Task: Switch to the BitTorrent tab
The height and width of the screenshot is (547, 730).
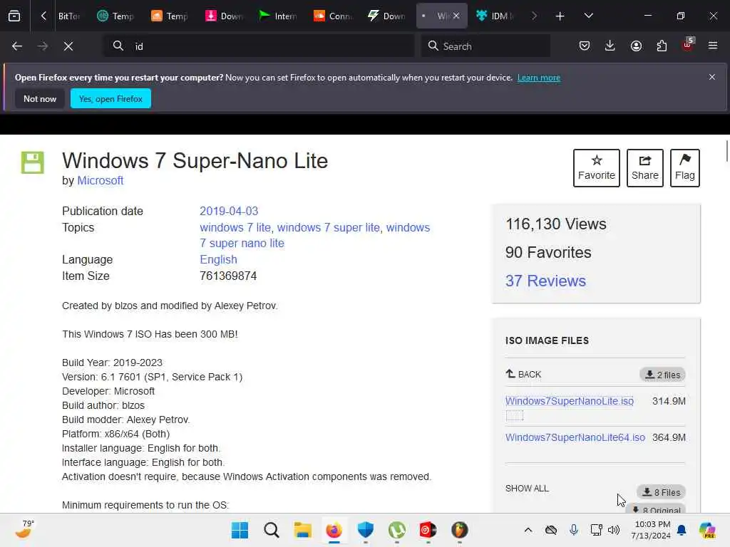Action: 69,16
